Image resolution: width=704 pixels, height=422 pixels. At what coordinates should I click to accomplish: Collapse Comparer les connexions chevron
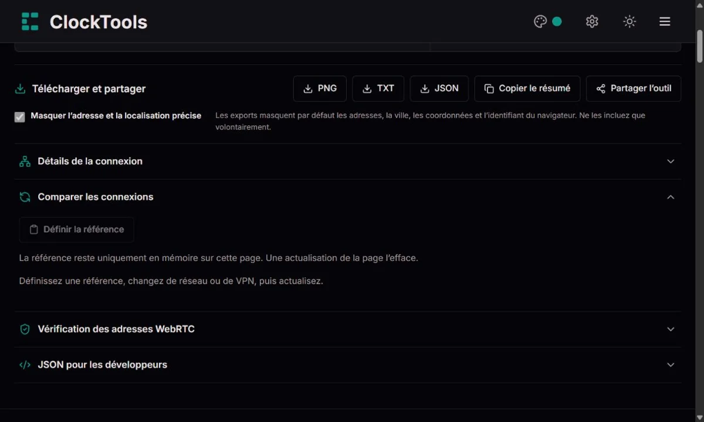pos(671,197)
